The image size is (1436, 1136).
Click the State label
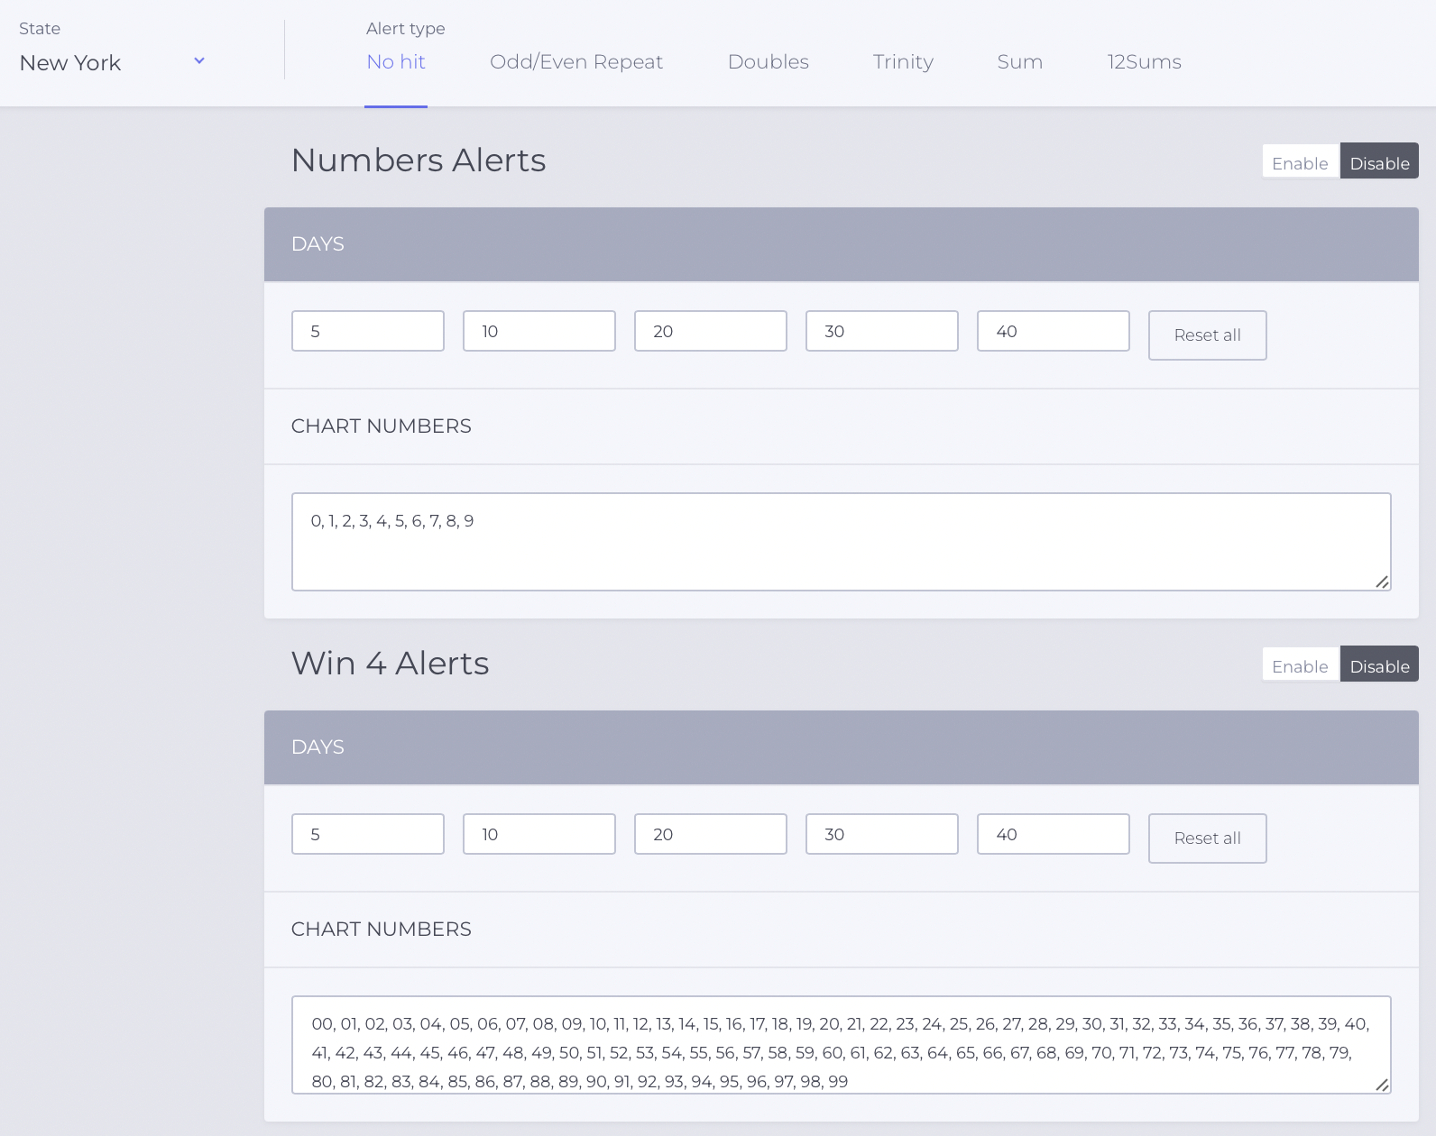40,29
